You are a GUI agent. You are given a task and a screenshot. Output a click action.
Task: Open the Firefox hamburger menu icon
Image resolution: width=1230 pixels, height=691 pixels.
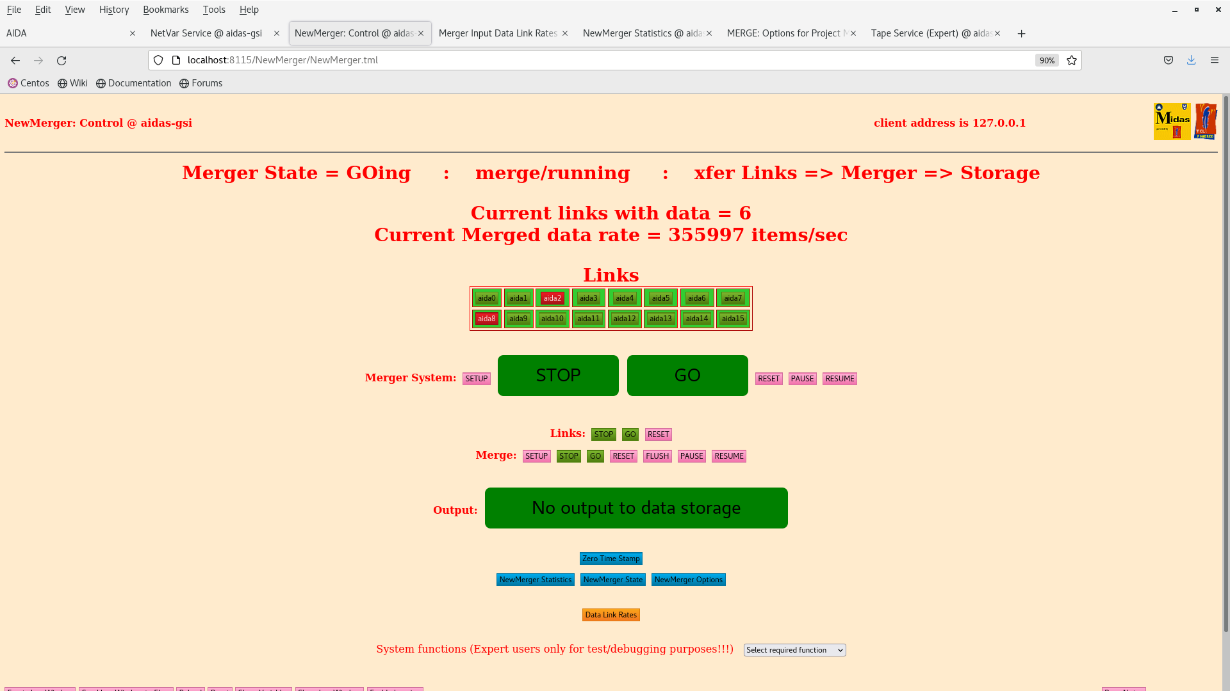tap(1215, 60)
